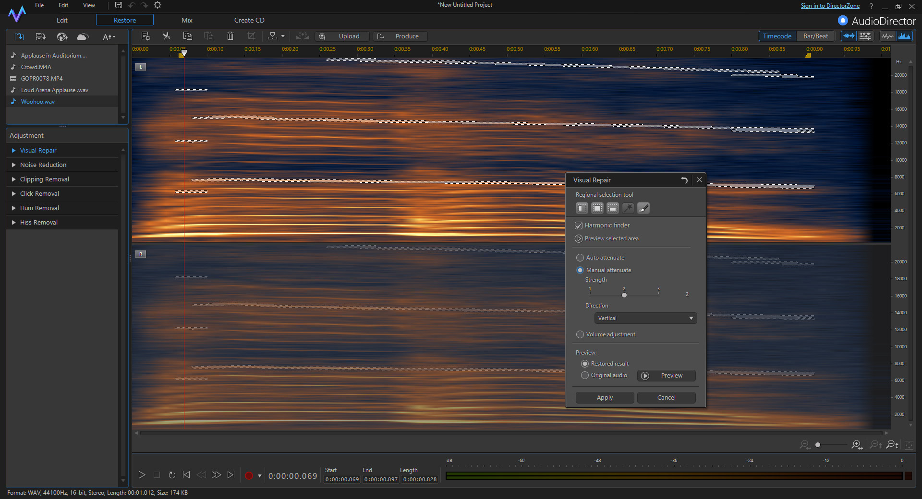Open the settings gear icon in title bar

coord(158,5)
